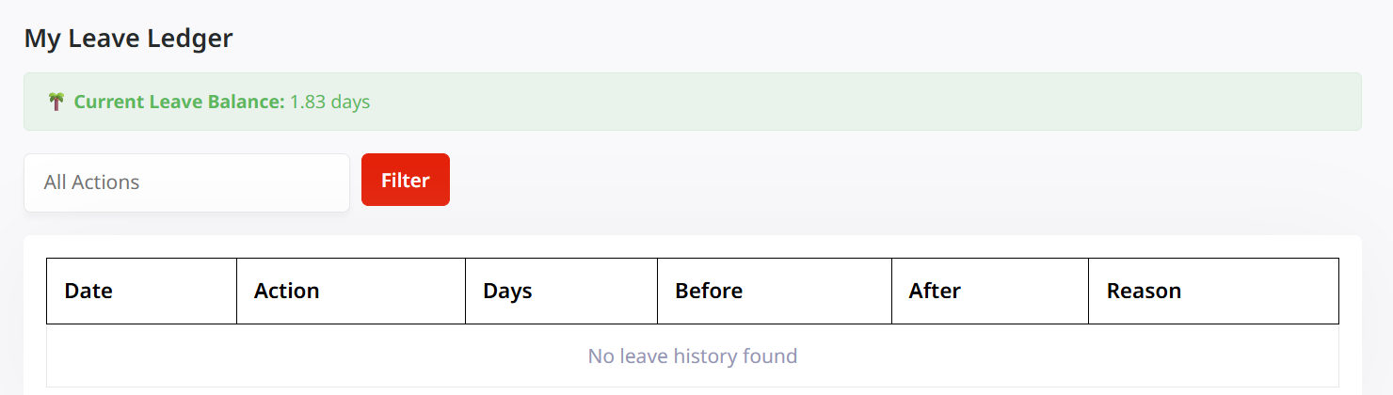Select the Days column header

pos(507,292)
